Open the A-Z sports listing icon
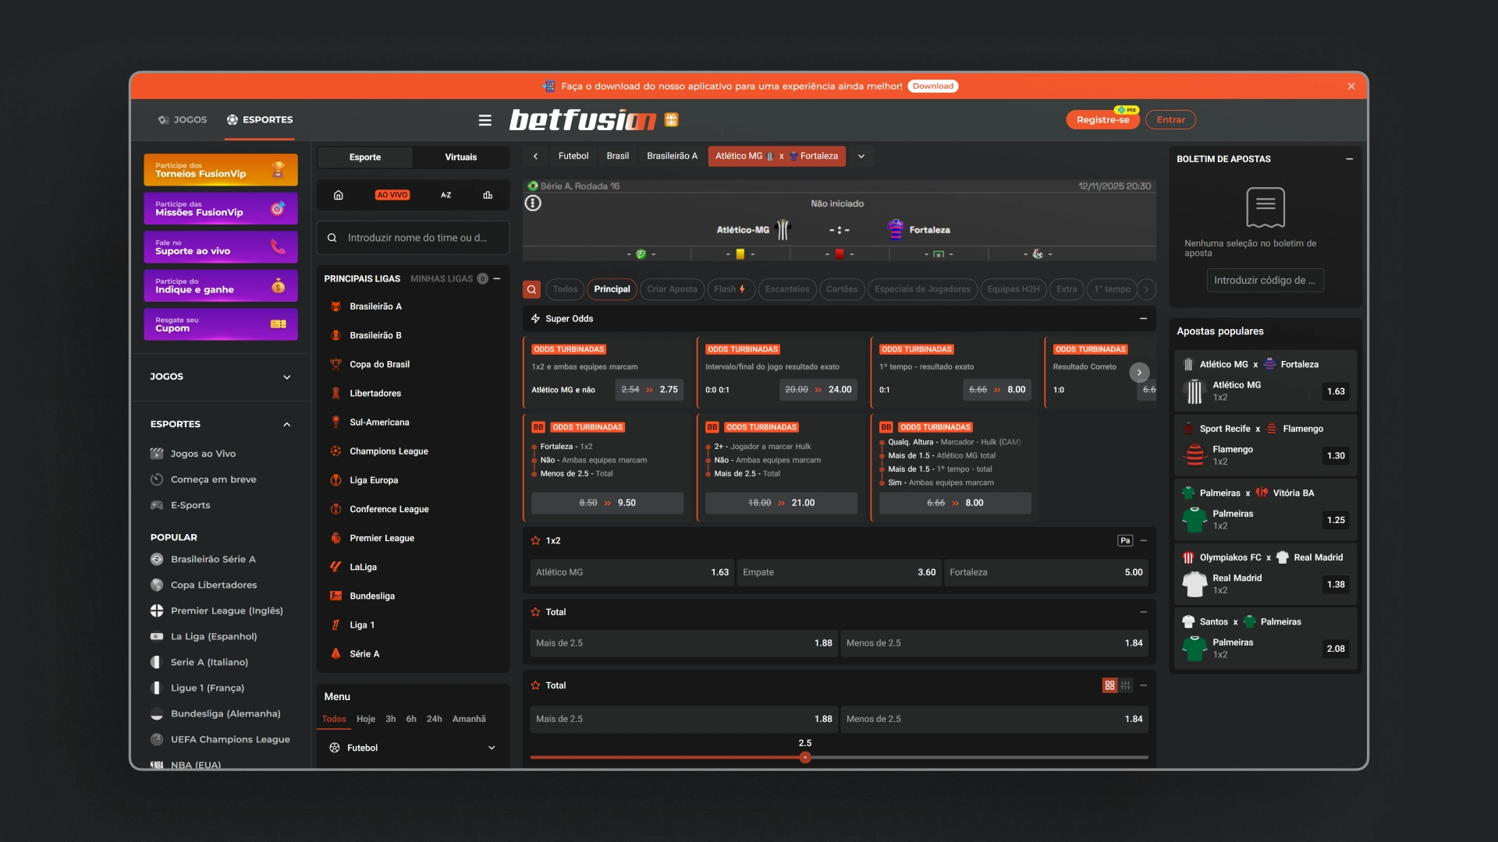This screenshot has width=1498, height=842. coord(445,195)
